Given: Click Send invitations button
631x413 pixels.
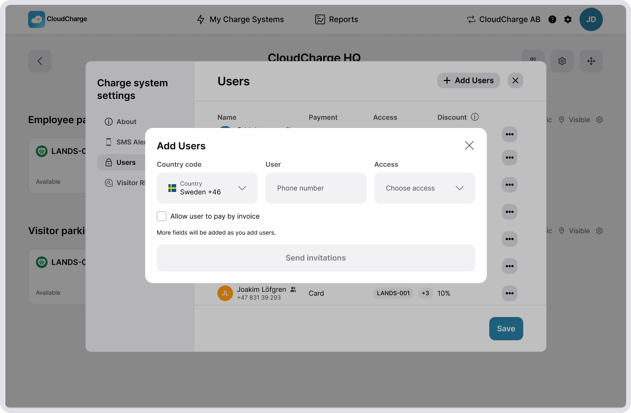Looking at the screenshot, I should point(316,258).
